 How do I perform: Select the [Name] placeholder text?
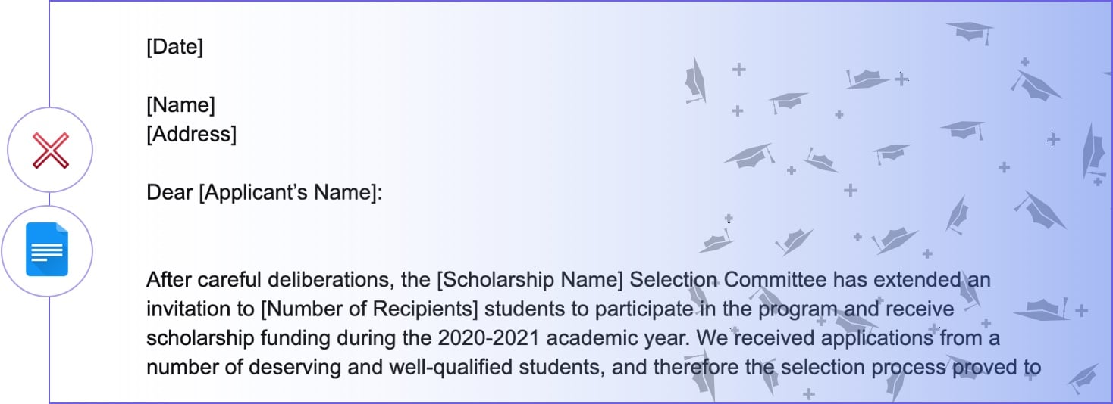pos(180,105)
